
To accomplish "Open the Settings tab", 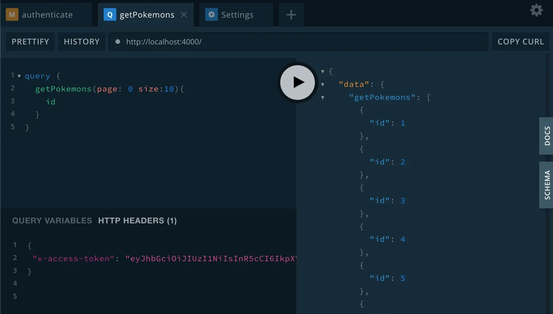I will 236,15.
